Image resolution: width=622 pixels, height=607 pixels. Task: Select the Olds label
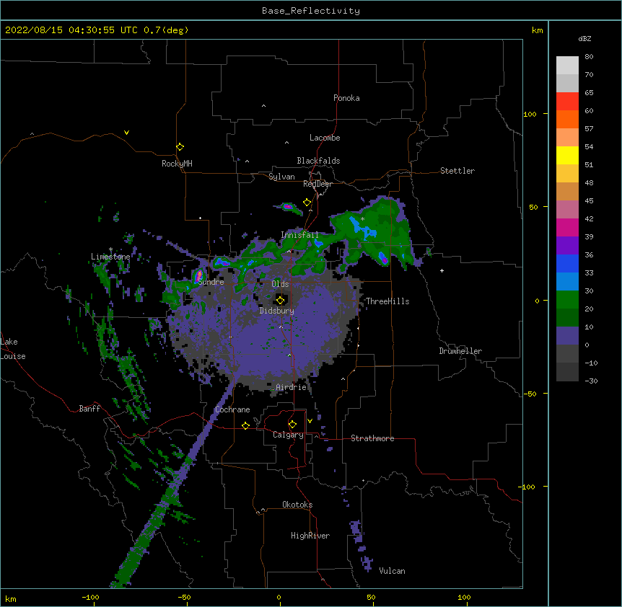[x=280, y=284]
